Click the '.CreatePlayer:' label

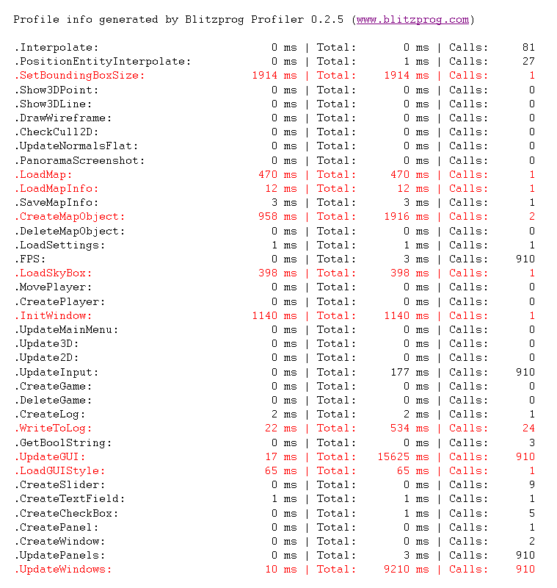(x=59, y=301)
